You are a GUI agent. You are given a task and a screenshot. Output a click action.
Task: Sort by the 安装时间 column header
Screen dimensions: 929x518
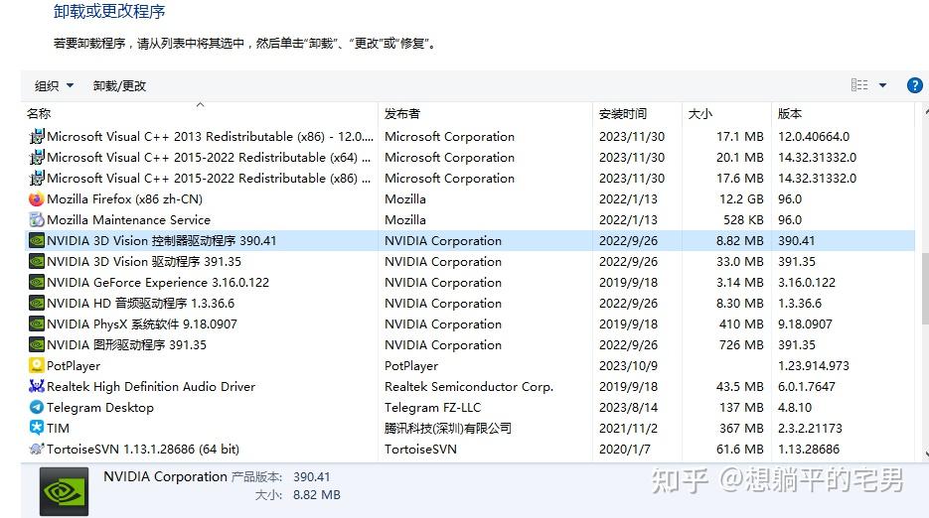coord(623,114)
